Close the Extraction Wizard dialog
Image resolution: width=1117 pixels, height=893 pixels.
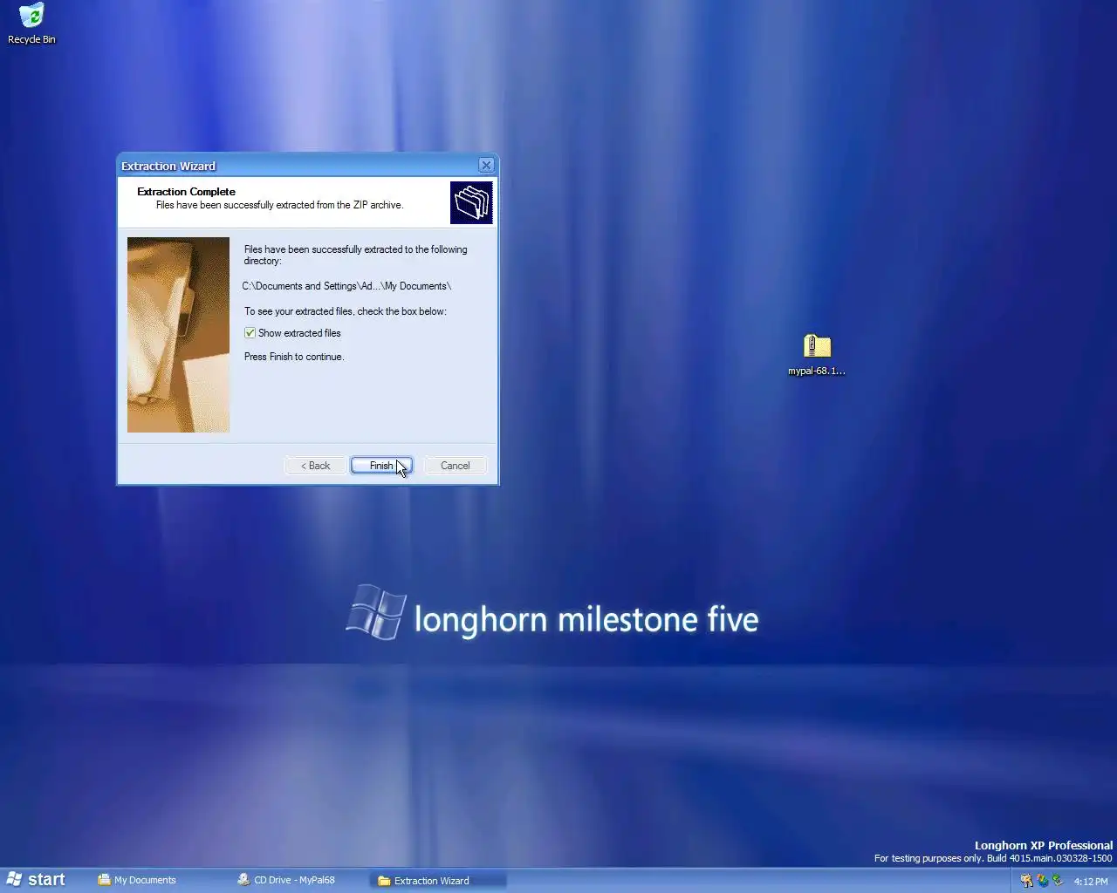point(486,165)
